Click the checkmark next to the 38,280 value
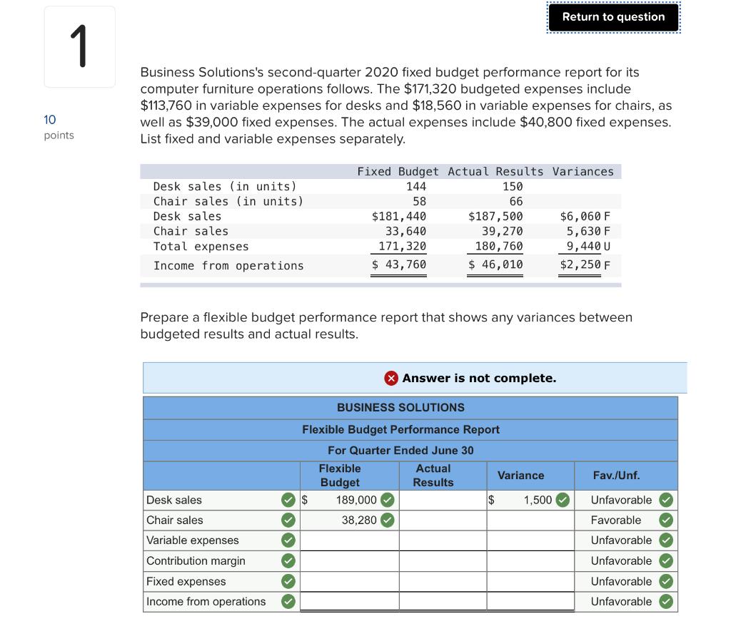This screenshot has height=636, width=731. pyautogui.click(x=388, y=520)
